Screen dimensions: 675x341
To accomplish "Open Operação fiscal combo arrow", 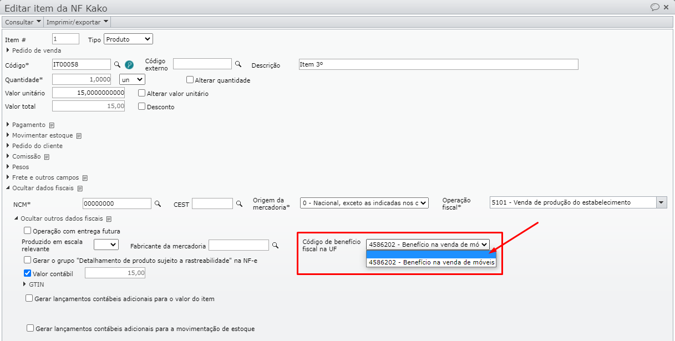I will (661, 203).
